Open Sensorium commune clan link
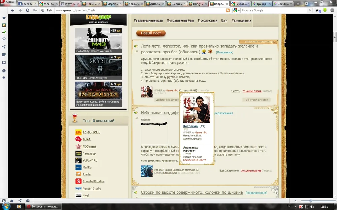Viewport: 337px width, 210px height. click(x=184, y=170)
